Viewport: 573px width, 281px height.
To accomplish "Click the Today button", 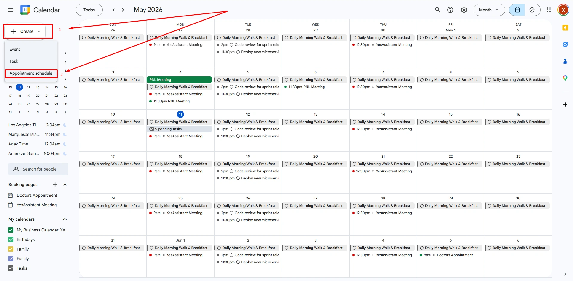I will 89,10.
